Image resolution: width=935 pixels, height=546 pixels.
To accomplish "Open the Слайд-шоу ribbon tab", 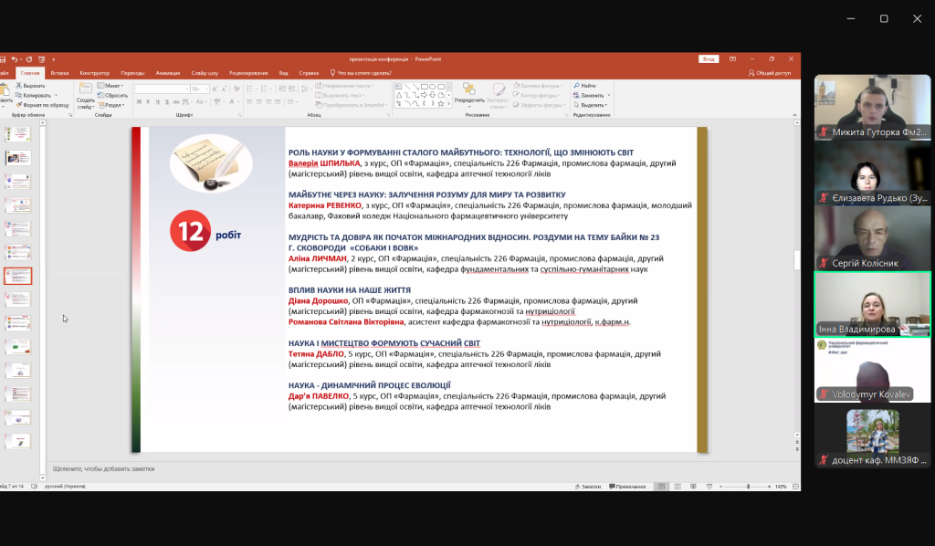I will pyautogui.click(x=205, y=73).
